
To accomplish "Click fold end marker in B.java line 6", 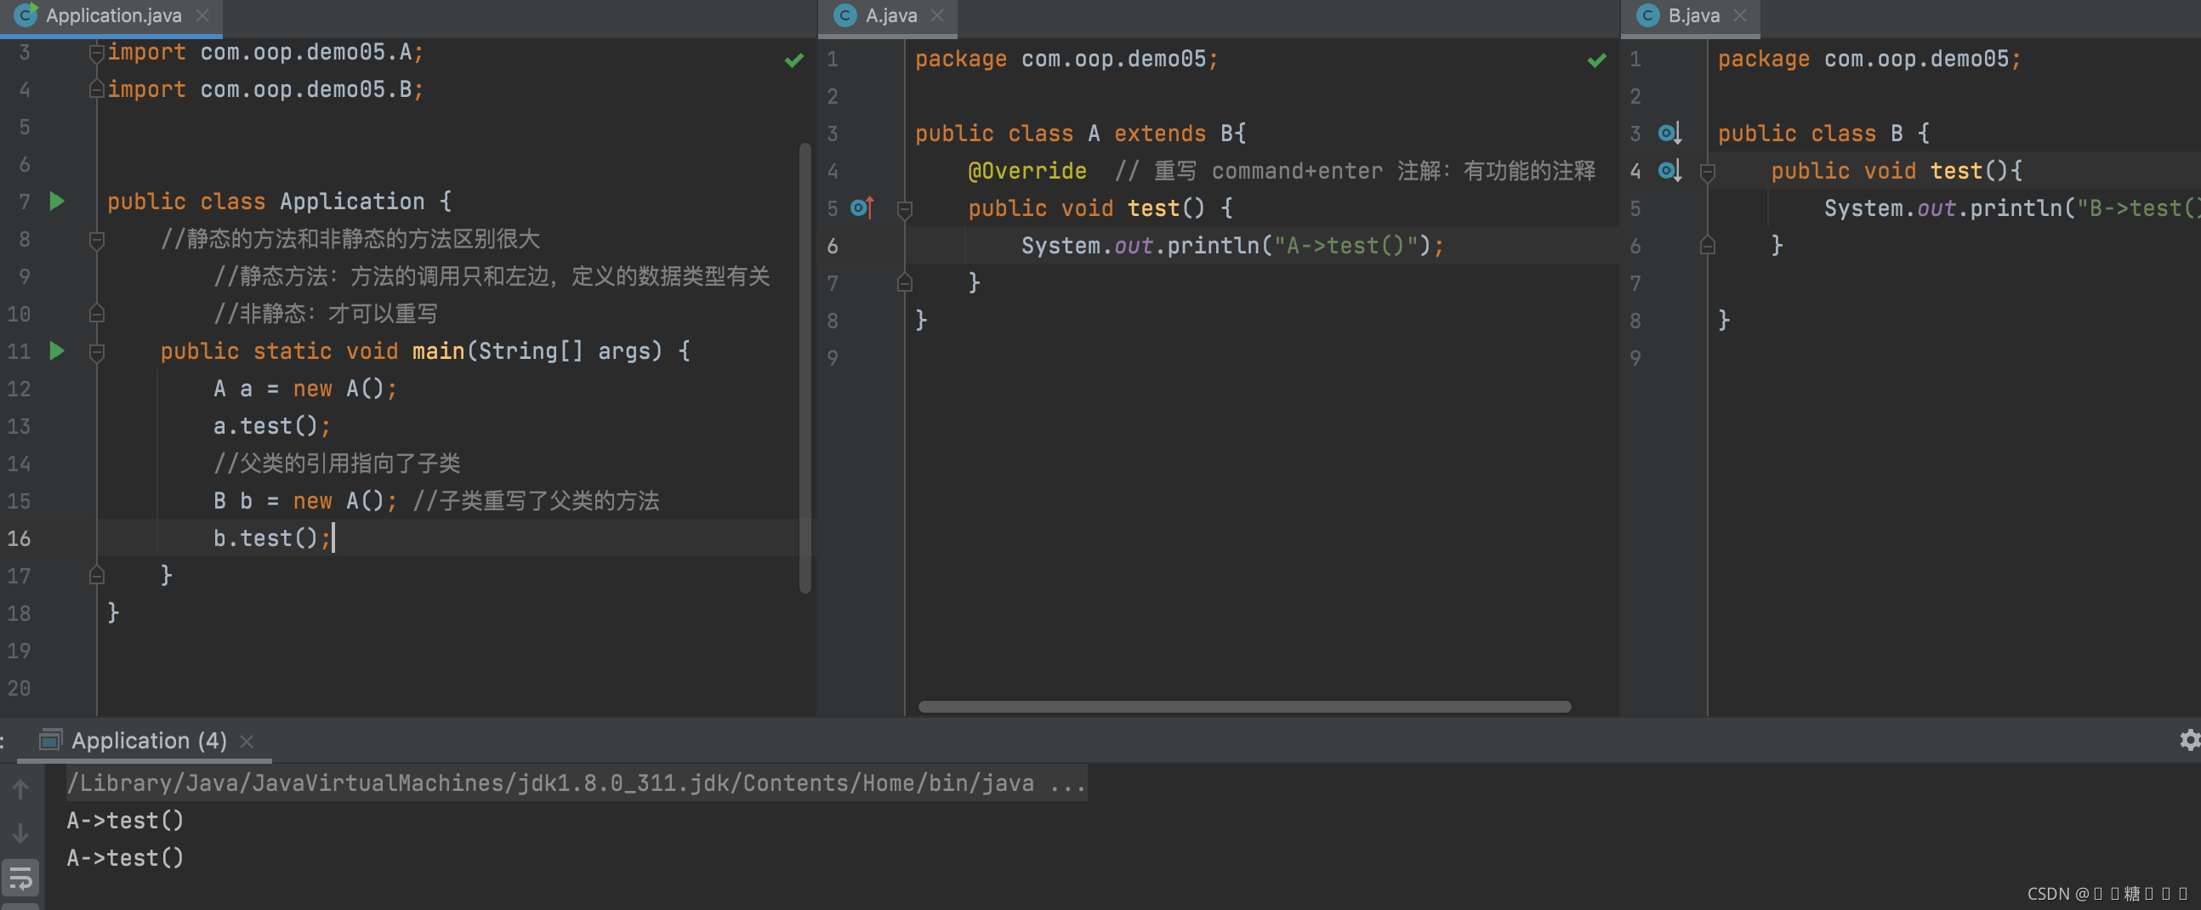I will (x=1707, y=245).
